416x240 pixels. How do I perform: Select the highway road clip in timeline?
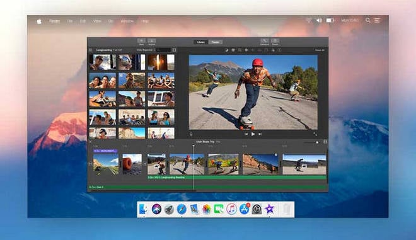[x=106, y=164]
